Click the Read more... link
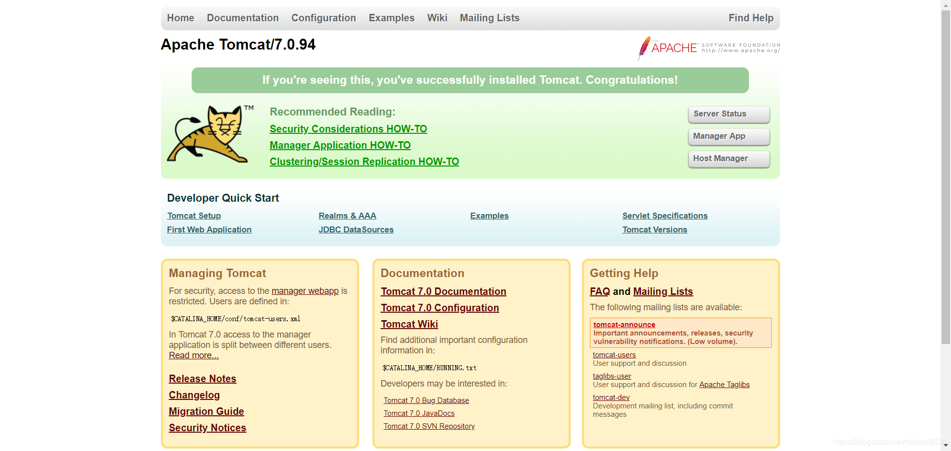 click(x=194, y=355)
